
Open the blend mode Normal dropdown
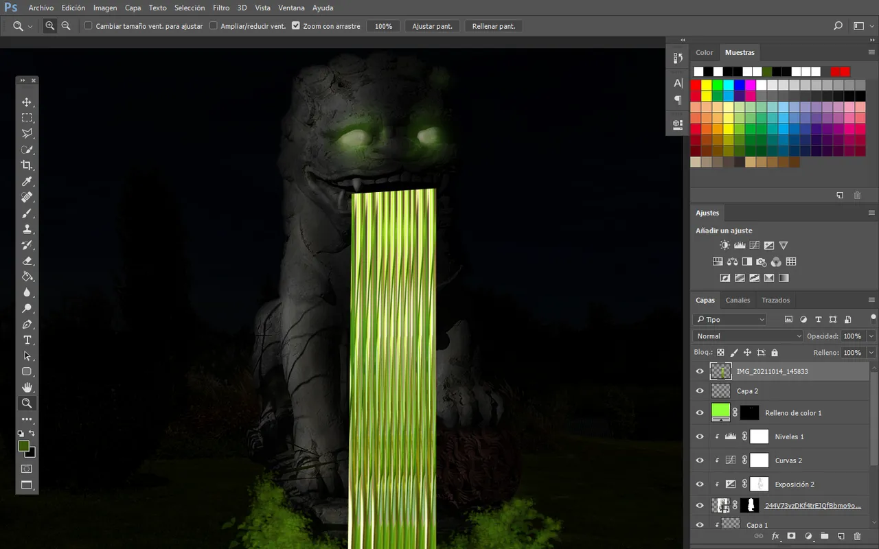pos(748,336)
